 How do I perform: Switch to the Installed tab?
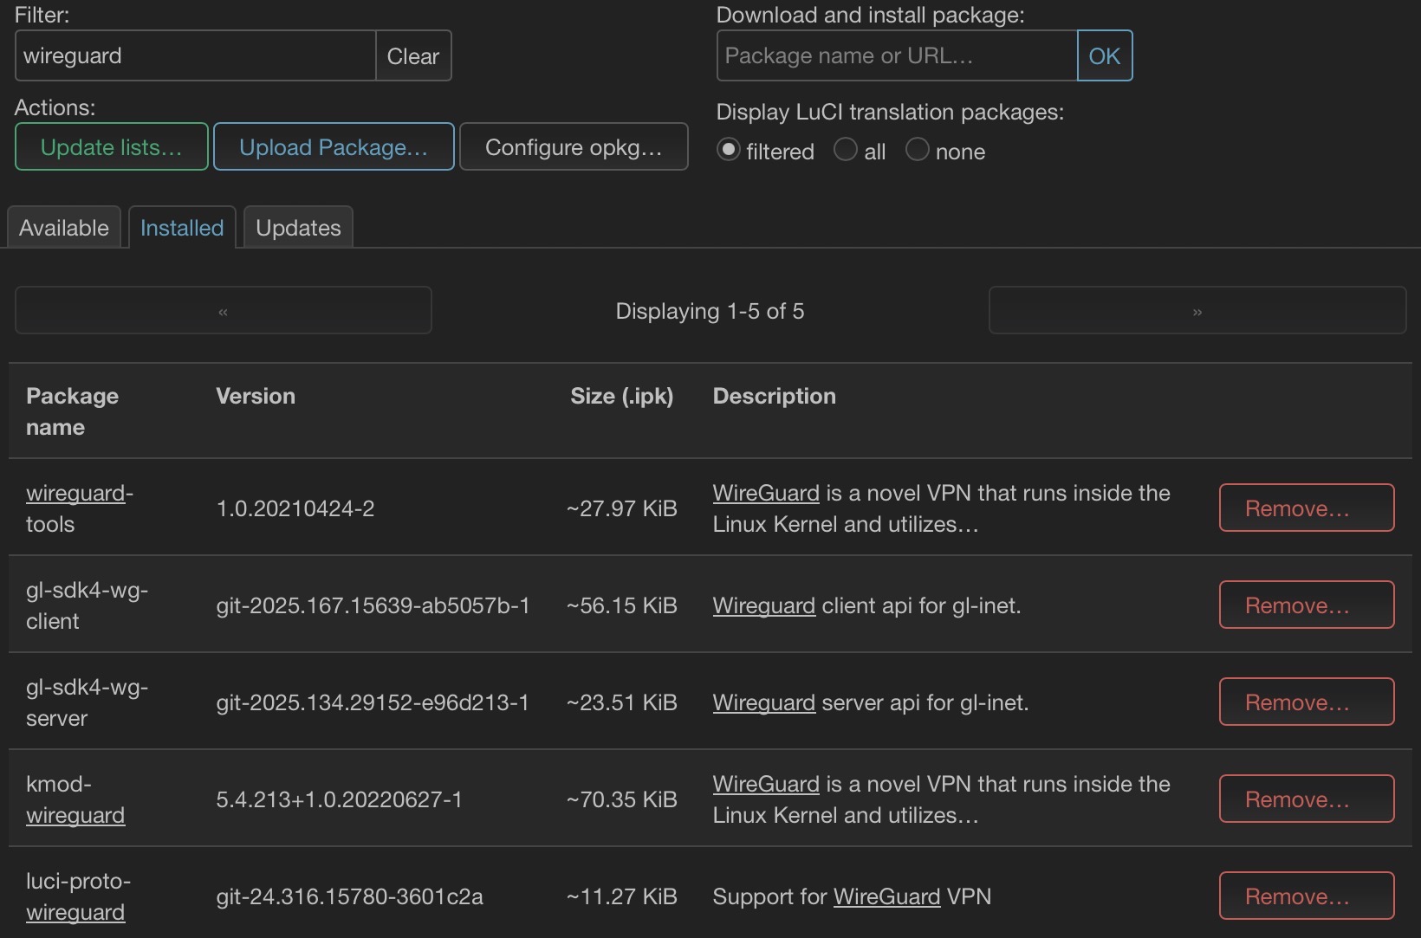182,227
